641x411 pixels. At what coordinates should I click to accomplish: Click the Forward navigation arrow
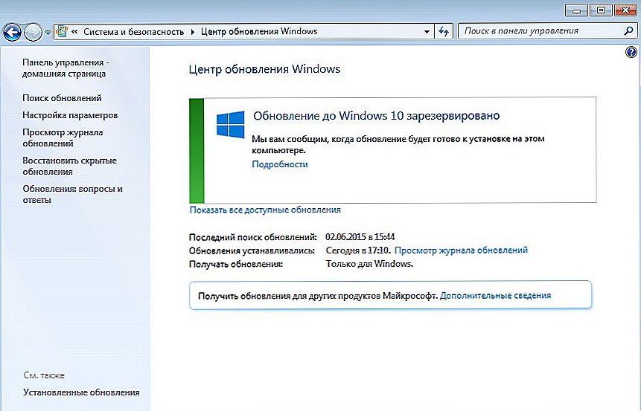(x=33, y=32)
